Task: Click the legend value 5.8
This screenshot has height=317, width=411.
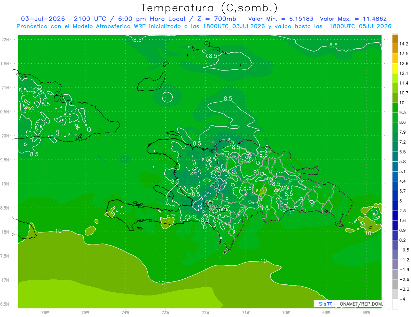Action: coord(403,161)
